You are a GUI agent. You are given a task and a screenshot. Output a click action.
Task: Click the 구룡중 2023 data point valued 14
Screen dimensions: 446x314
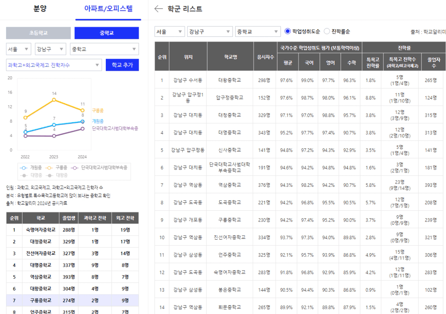(54, 100)
